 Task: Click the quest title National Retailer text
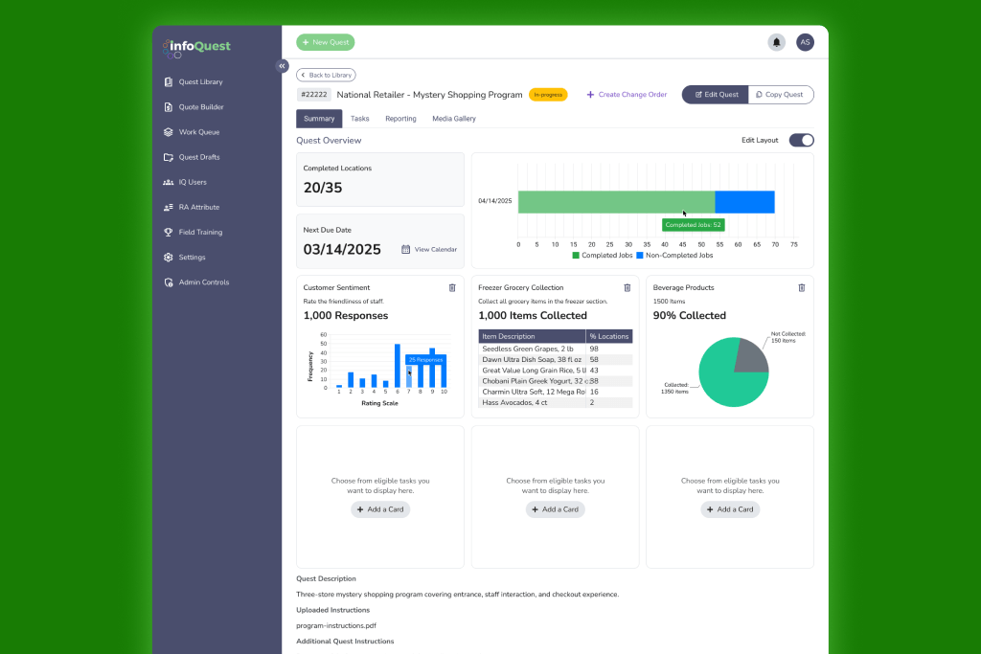pyautogui.click(x=429, y=95)
